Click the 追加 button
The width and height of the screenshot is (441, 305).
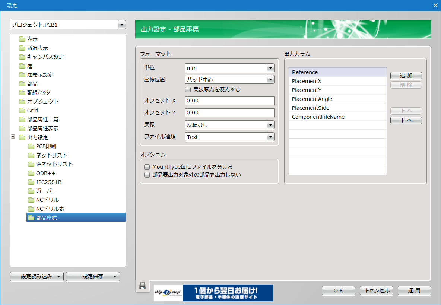pyautogui.click(x=406, y=76)
